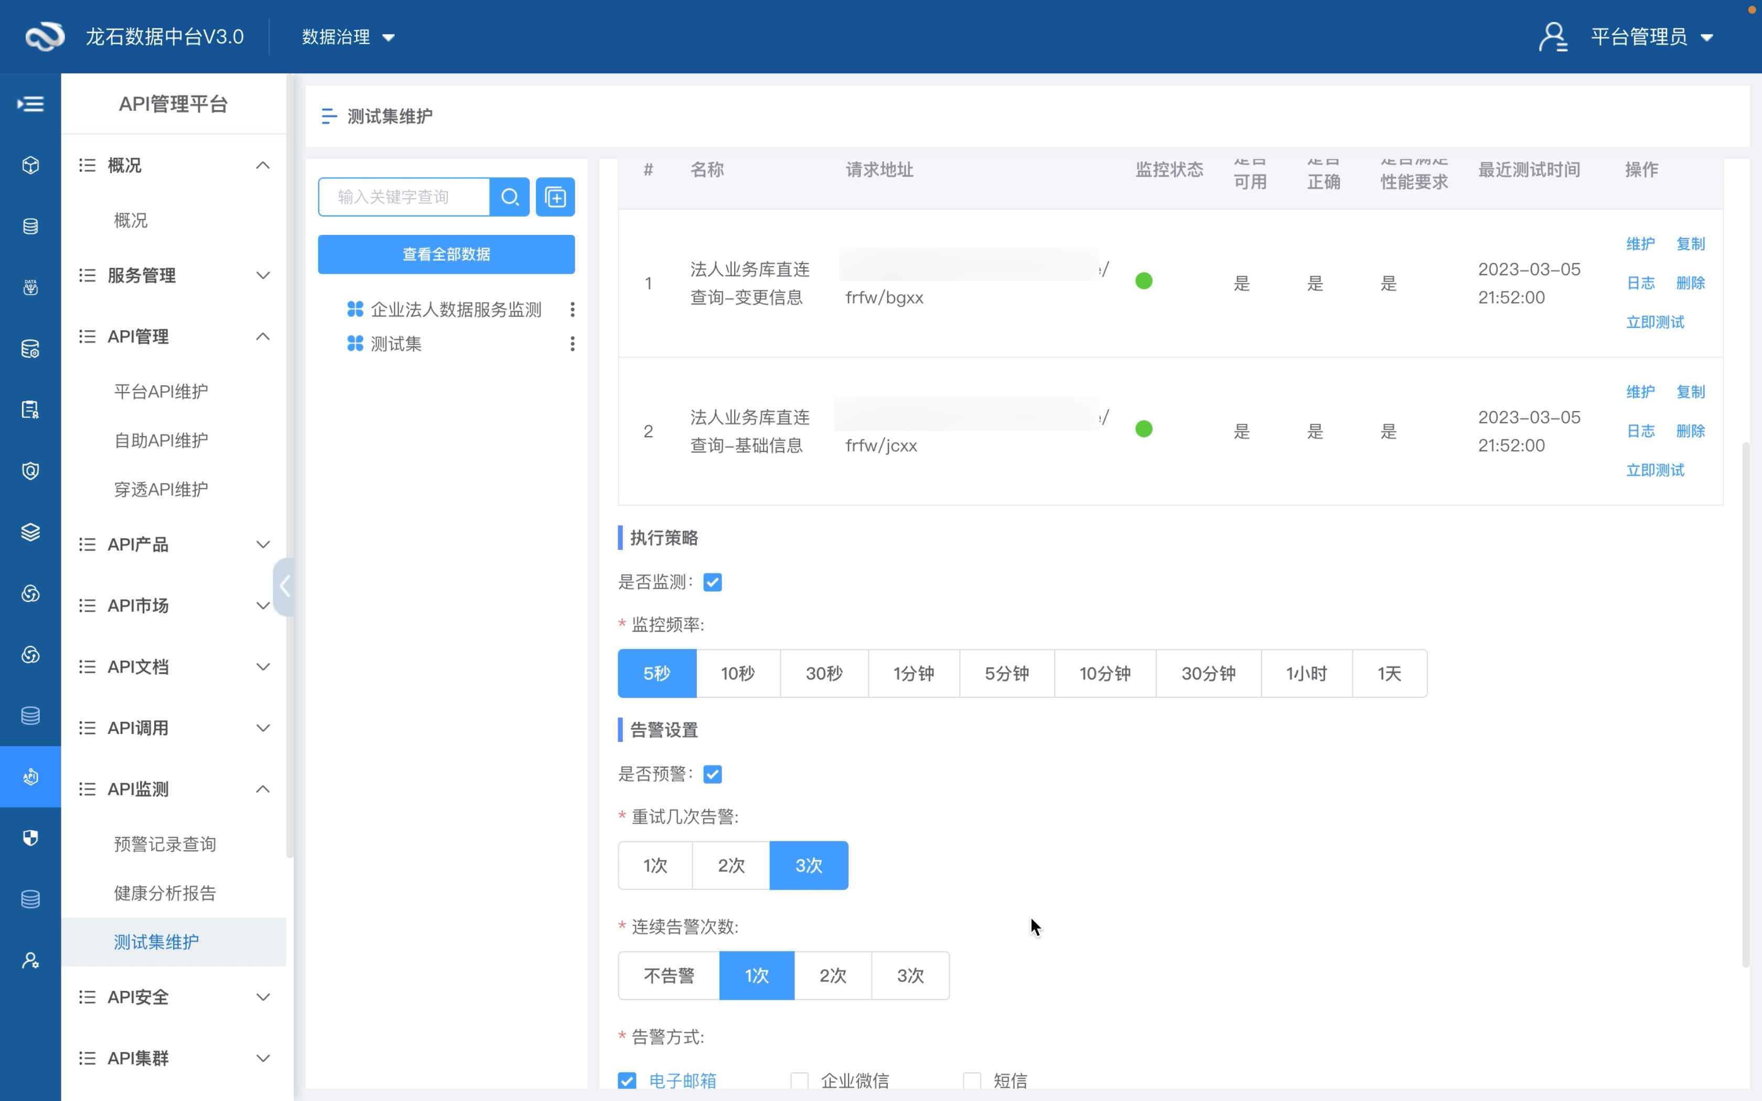Open more options beside 企业法人数据服务监测
The width and height of the screenshot is (1762, 1101).
point(572,309)
